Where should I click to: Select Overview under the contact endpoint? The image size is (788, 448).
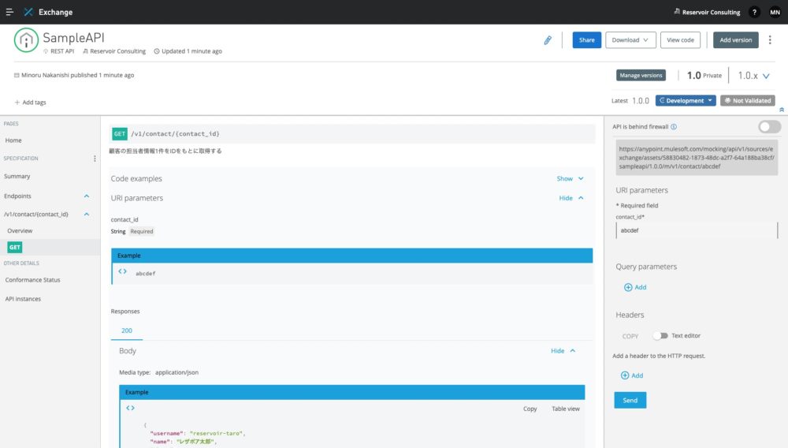tap(20, 231)
